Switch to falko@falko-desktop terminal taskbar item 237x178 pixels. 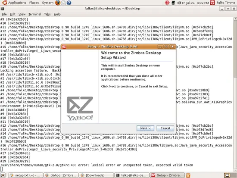point(132,175)
